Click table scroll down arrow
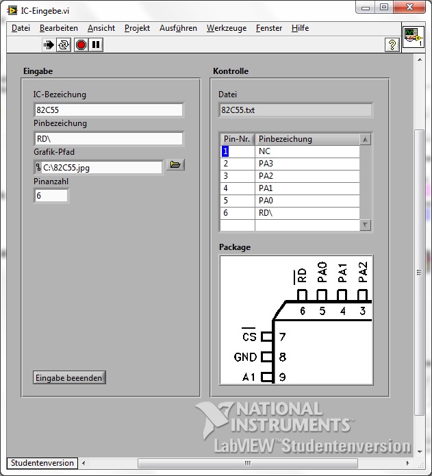432x476 pixels. (x=365, y=225)
